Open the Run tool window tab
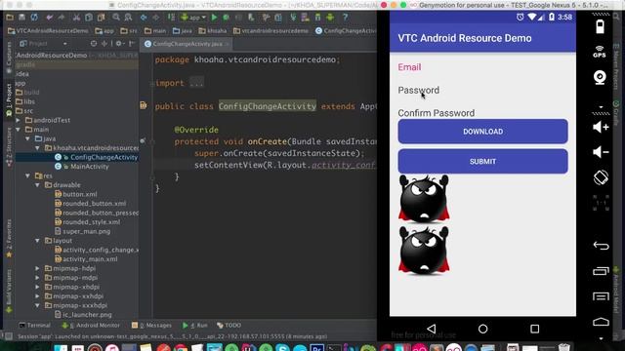625x351 pixels. point(195,325)
